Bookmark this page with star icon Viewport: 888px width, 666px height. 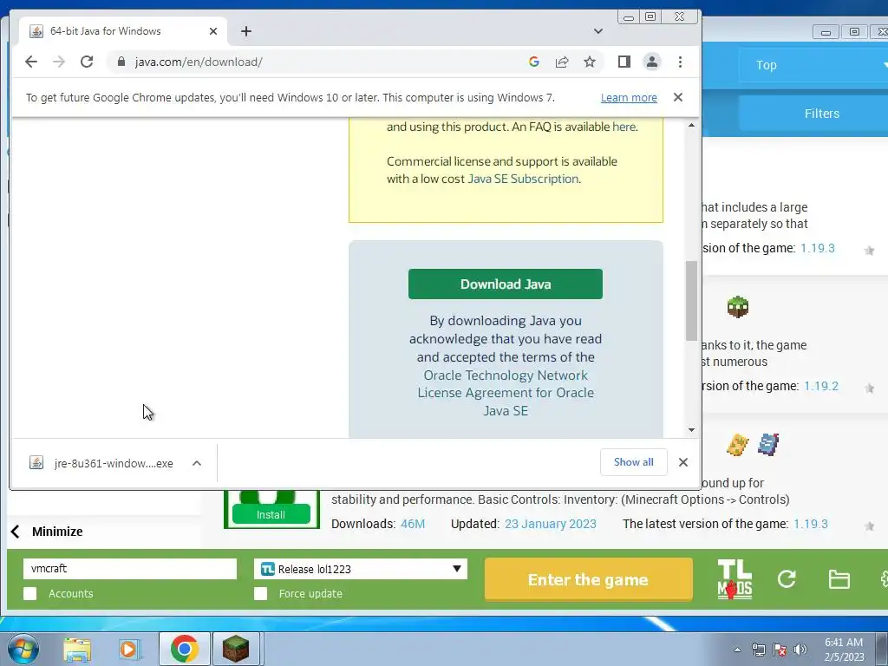590,62
